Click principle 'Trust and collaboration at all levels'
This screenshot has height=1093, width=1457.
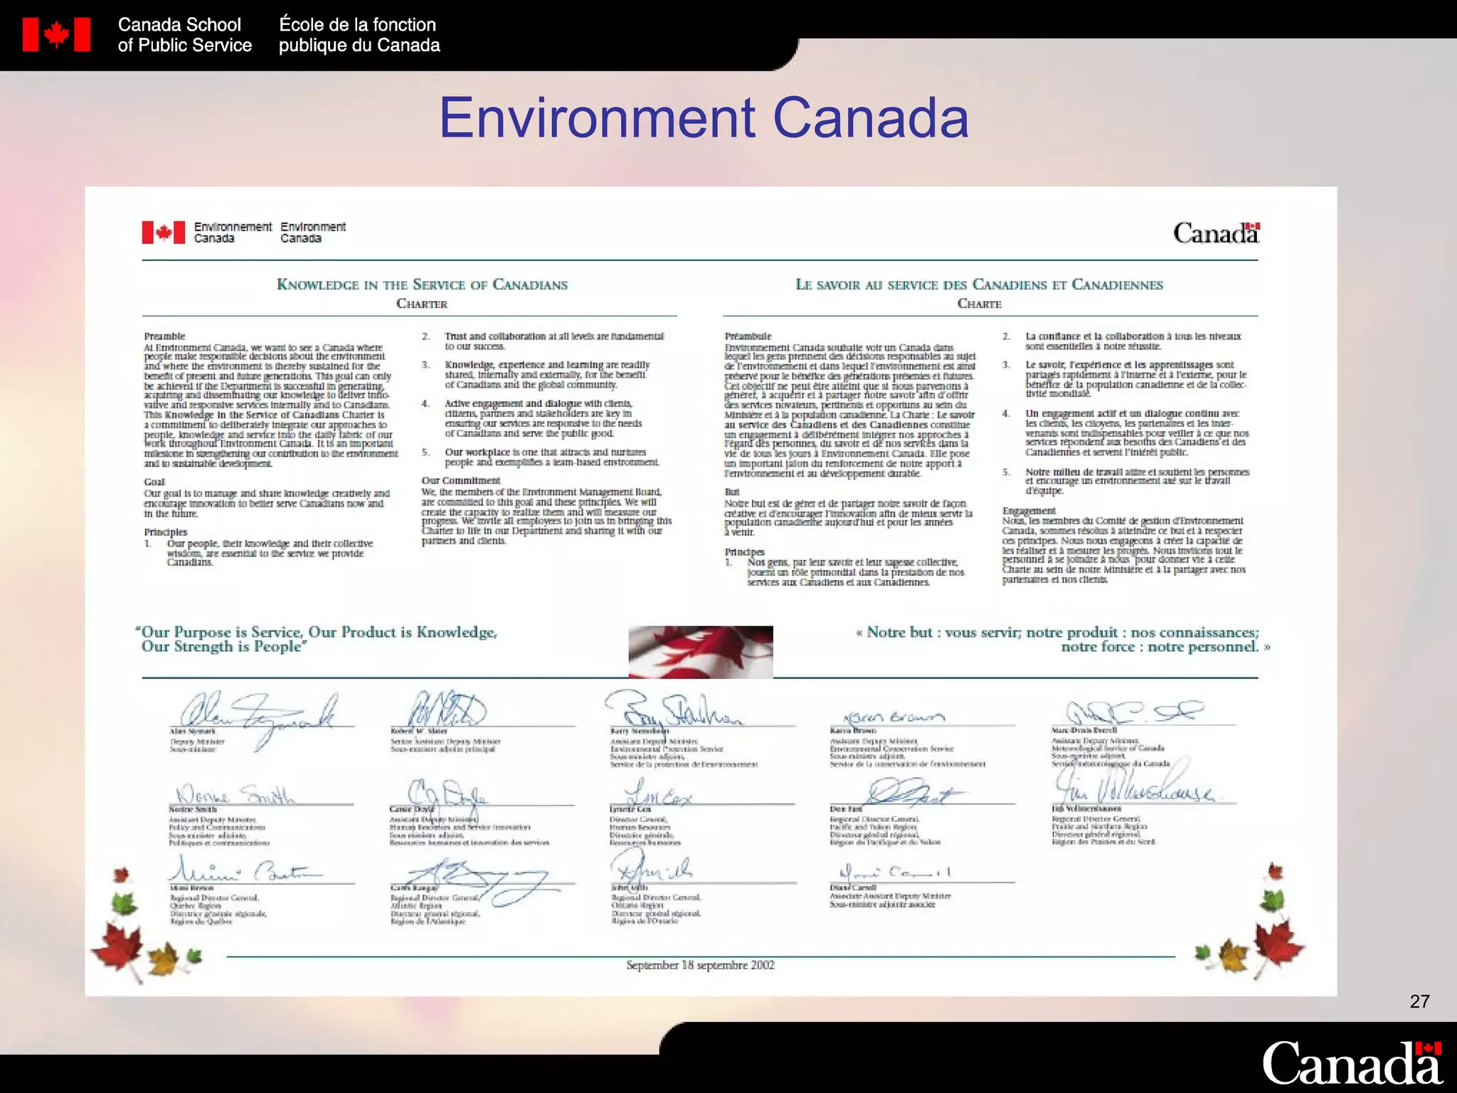pyautogui.click(x=553, y=341)
